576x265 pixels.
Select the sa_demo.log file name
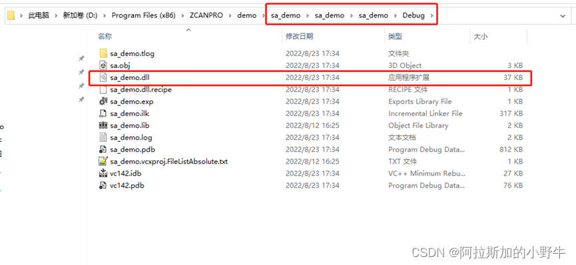(131, 138)
